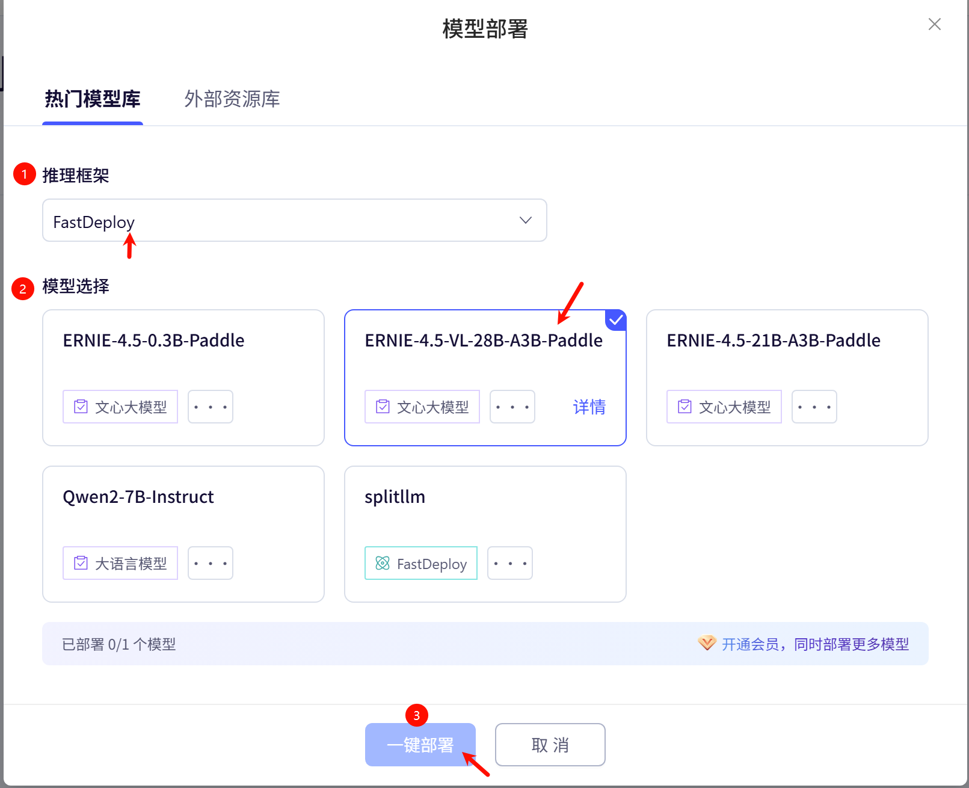
Task: Select the splitllm model card
Action: pos(485,534)
